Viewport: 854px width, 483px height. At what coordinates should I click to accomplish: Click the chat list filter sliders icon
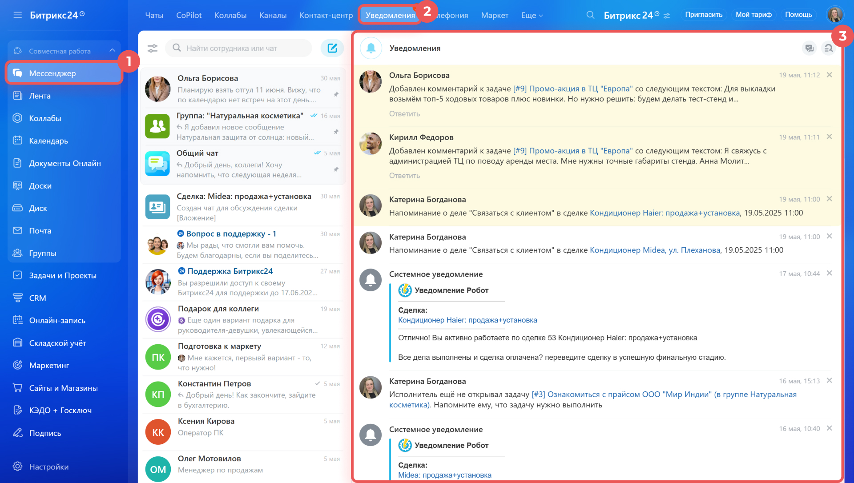[x=153, y=48]
